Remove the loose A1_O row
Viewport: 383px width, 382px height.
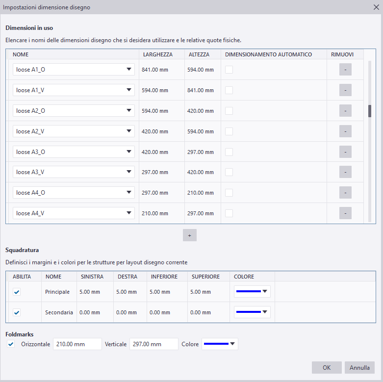click(345, 70)
